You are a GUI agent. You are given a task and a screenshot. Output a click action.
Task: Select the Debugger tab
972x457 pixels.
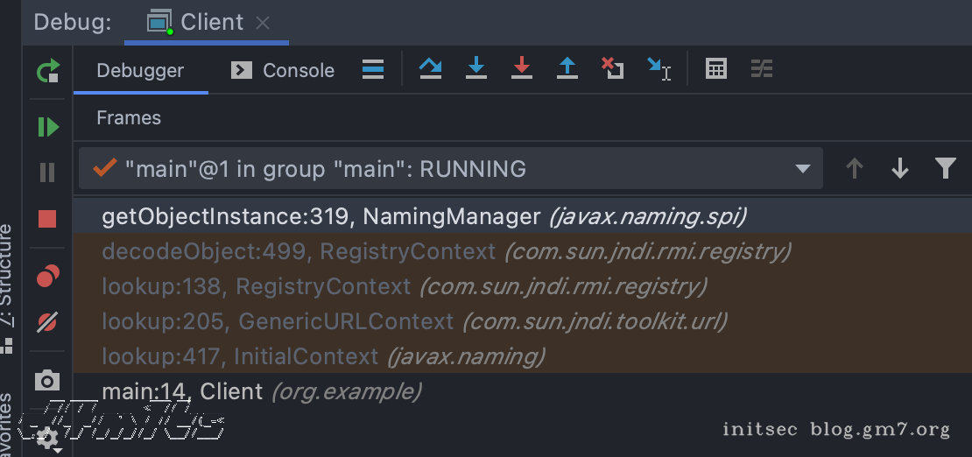140,71
